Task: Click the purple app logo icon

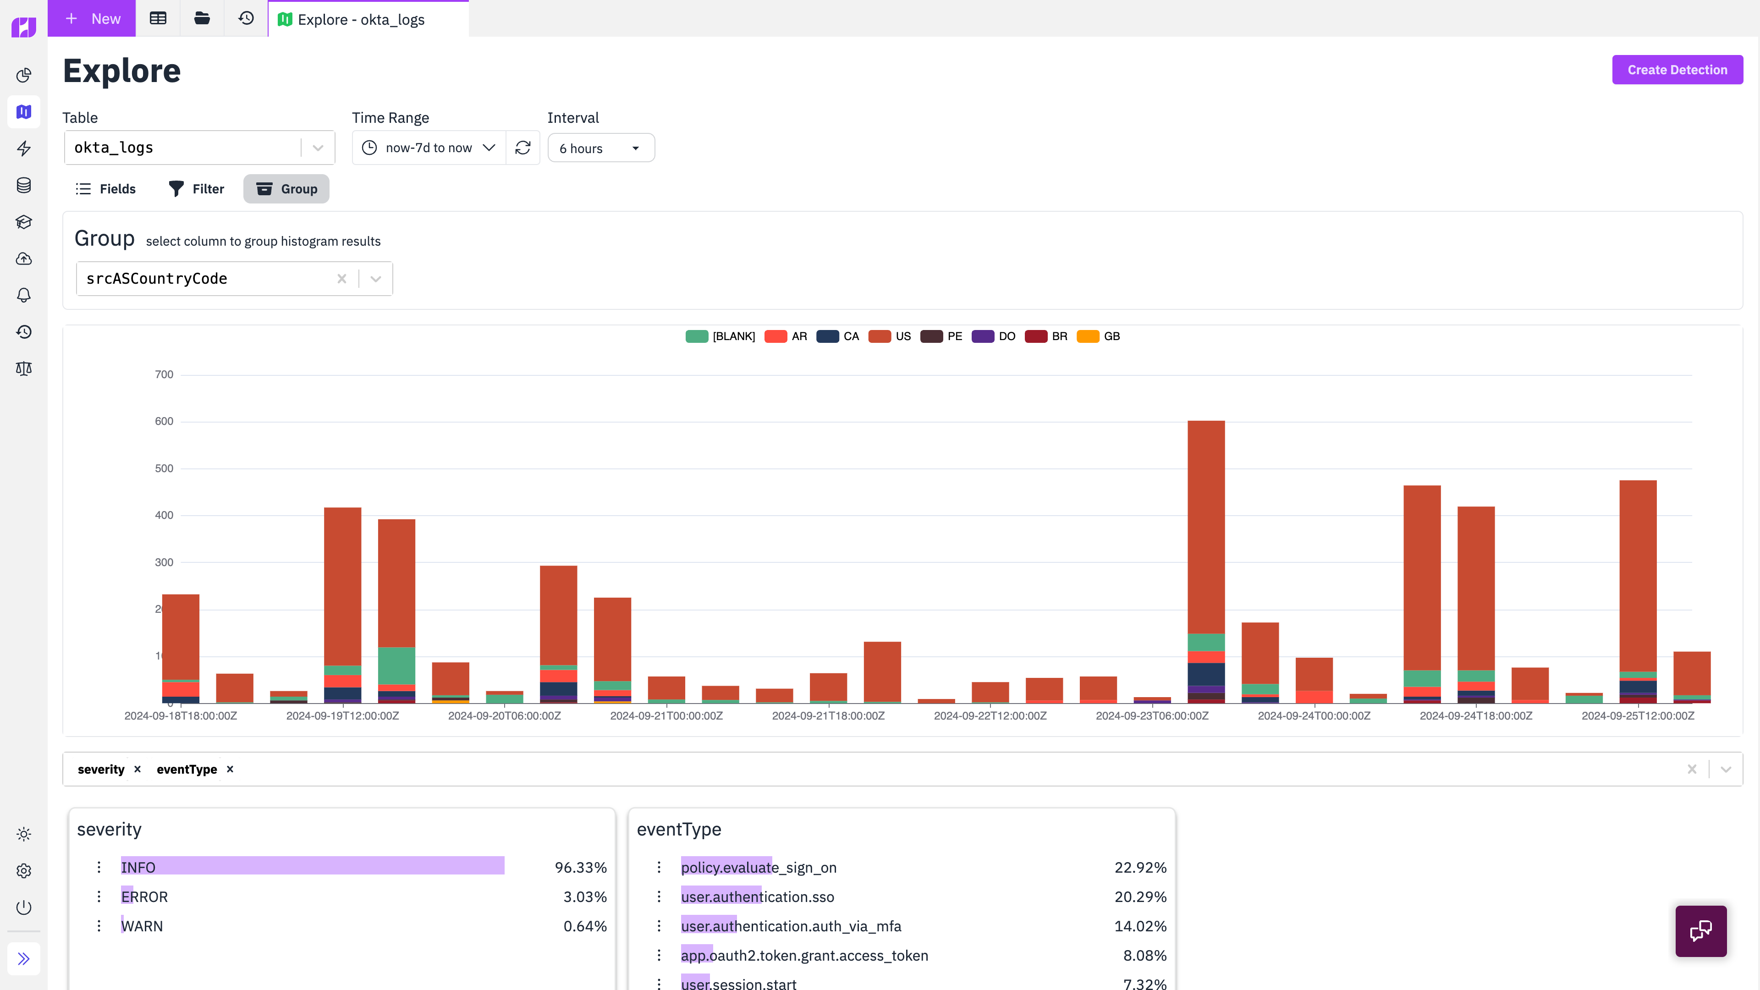Action: (24, 27)
